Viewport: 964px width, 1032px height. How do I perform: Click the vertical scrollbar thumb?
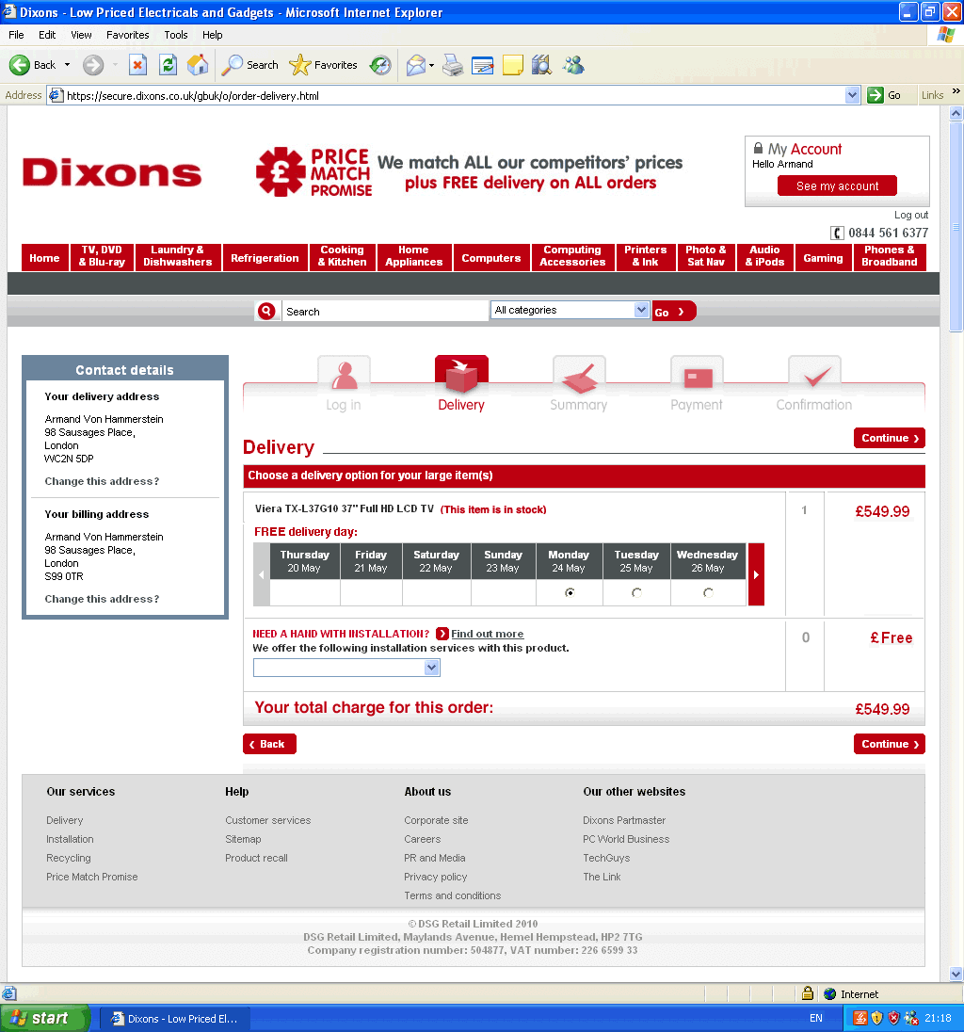(x=956, y=227)
